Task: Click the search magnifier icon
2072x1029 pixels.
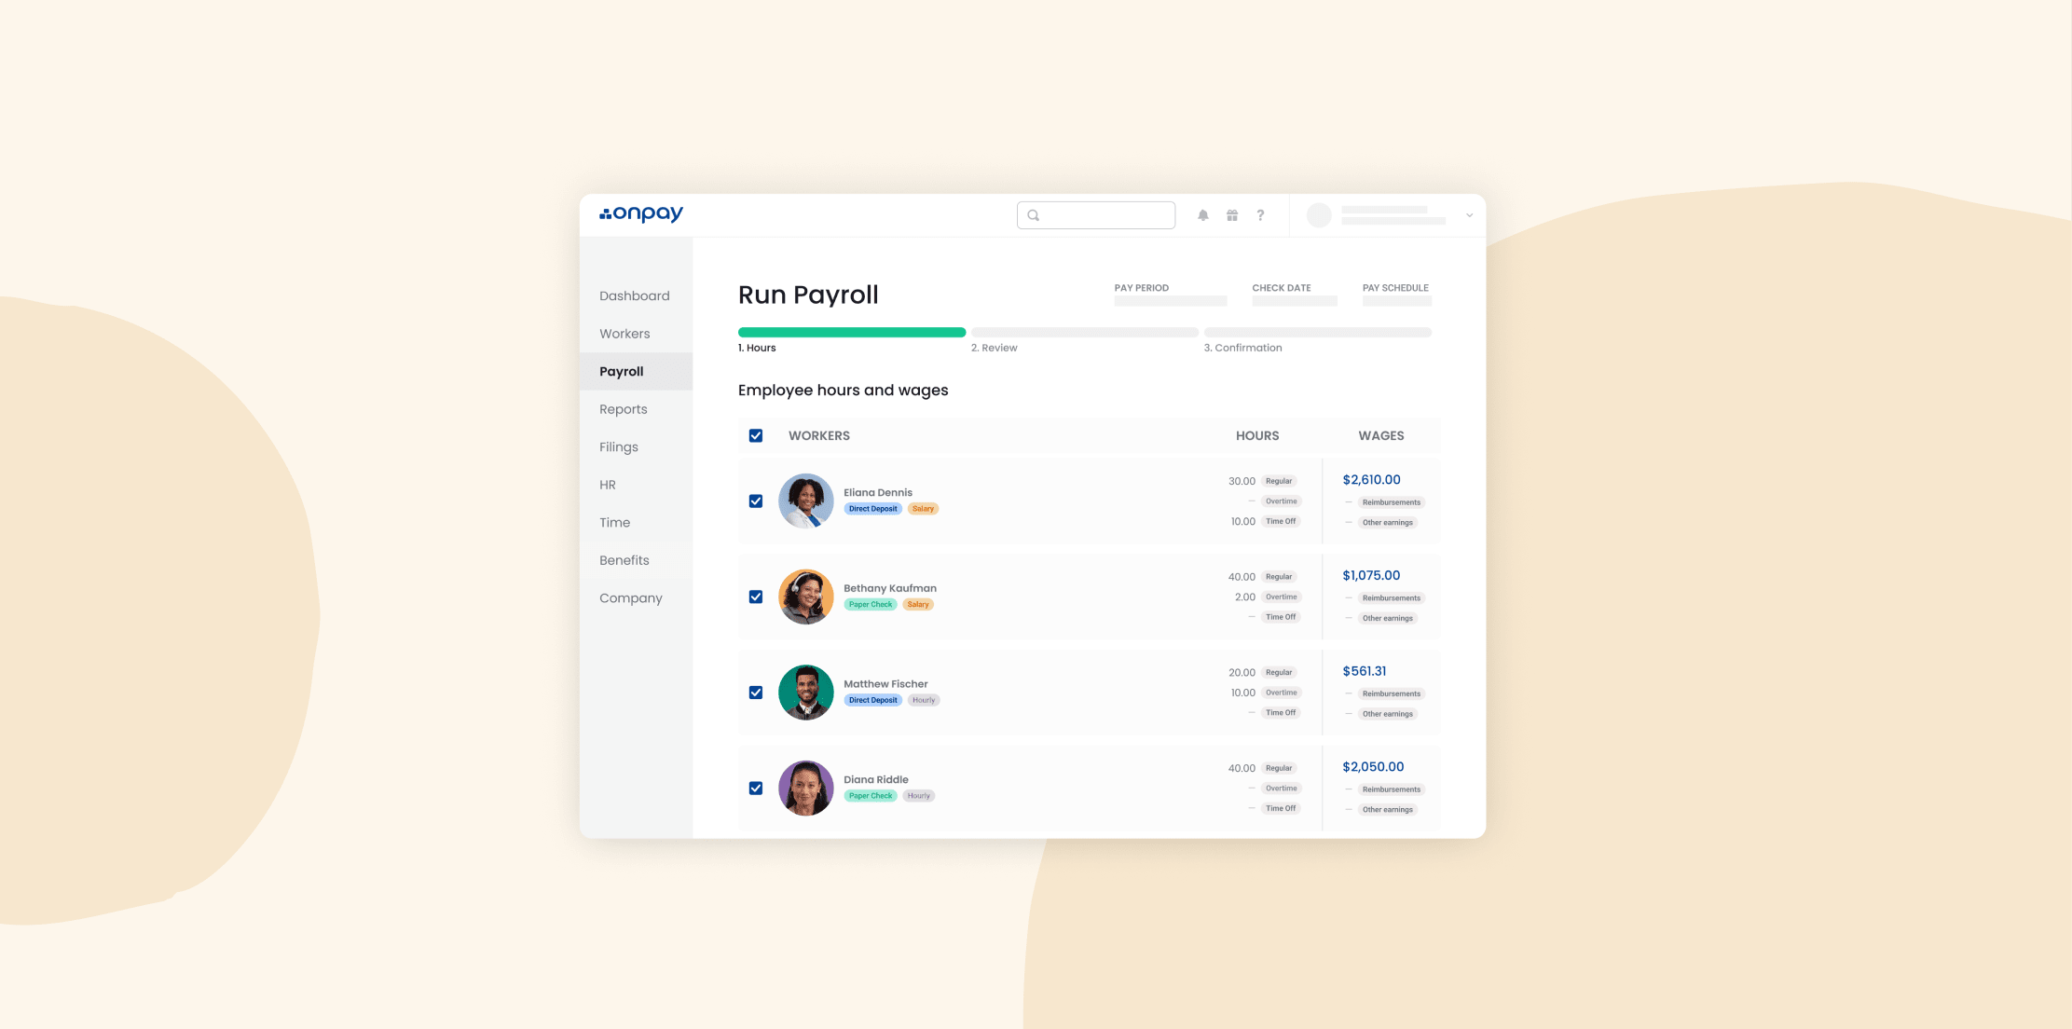Action: [1034, 215]
